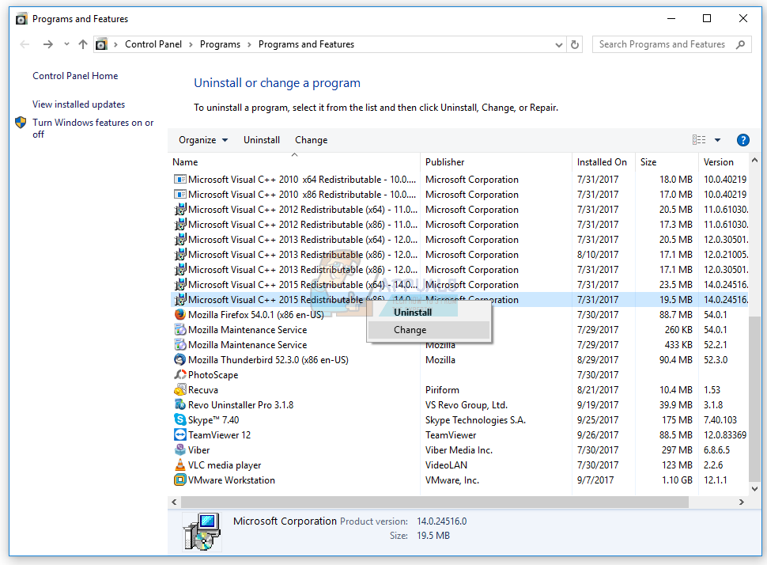Click icon of Visual C++ 2010 x64 Redistributable
767x565 pixels.
click(180, 179)
